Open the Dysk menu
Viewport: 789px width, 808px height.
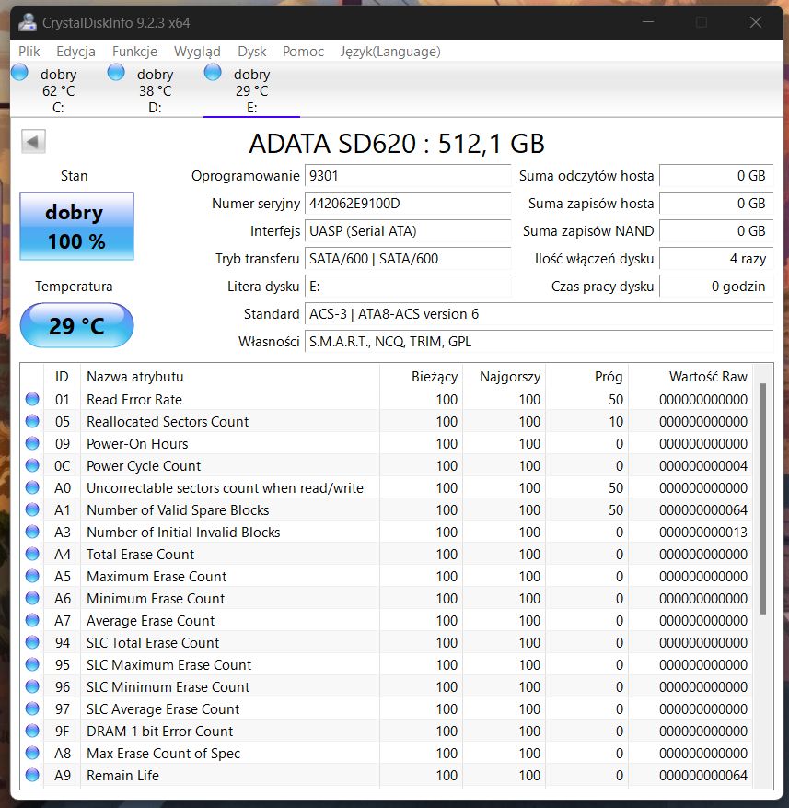point(252,52)
